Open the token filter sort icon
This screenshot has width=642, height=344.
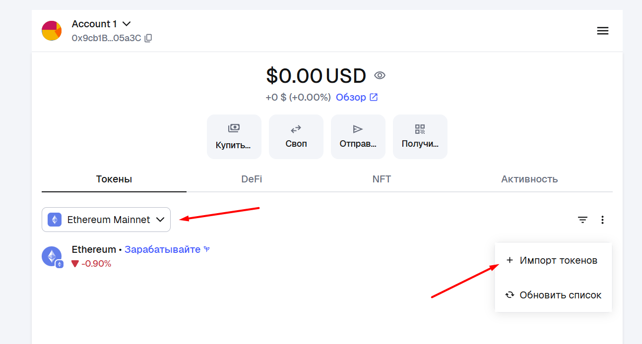pos(582,220)
